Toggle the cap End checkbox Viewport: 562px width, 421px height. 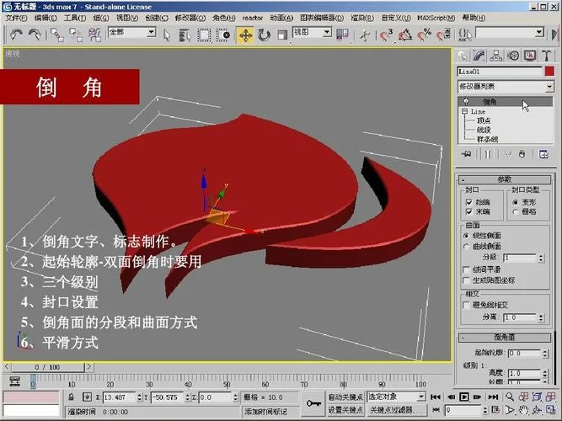468,211
